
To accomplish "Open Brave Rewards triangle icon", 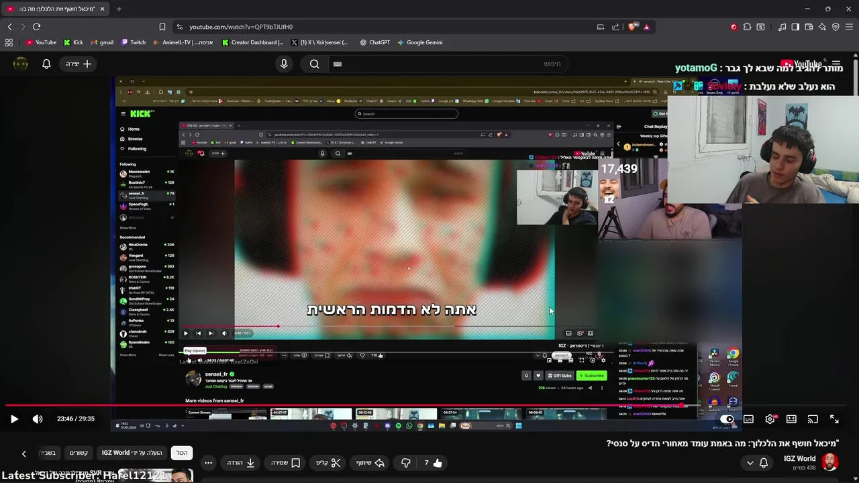I will (646, 27).
